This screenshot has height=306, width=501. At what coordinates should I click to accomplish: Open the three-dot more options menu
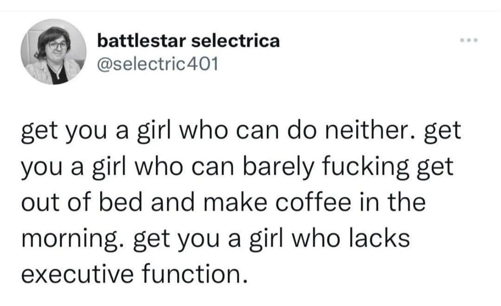click(469, 40)
